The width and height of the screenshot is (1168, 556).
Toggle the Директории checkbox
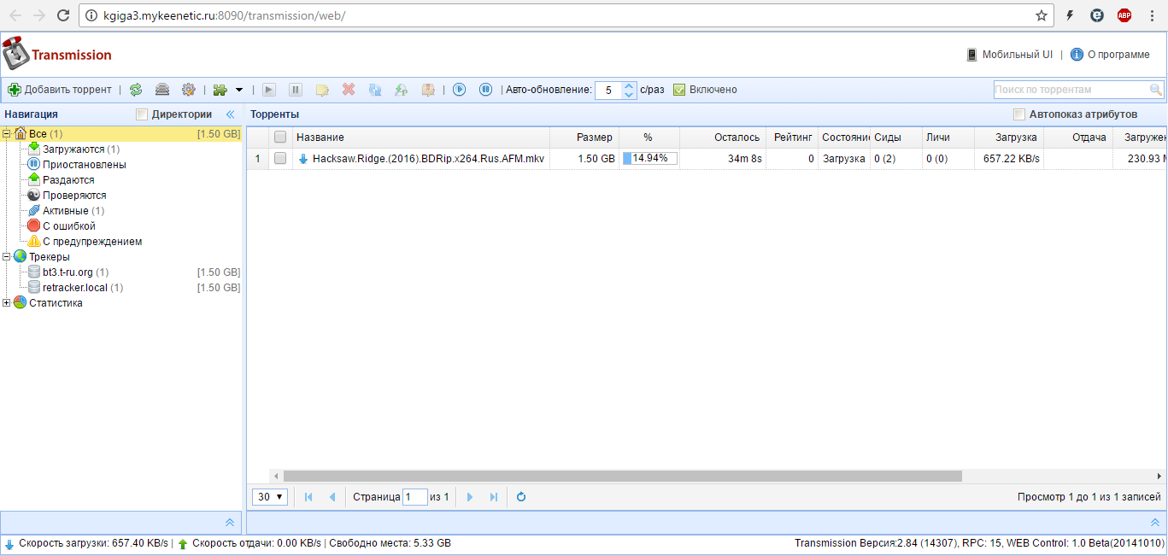pos(142,114)
